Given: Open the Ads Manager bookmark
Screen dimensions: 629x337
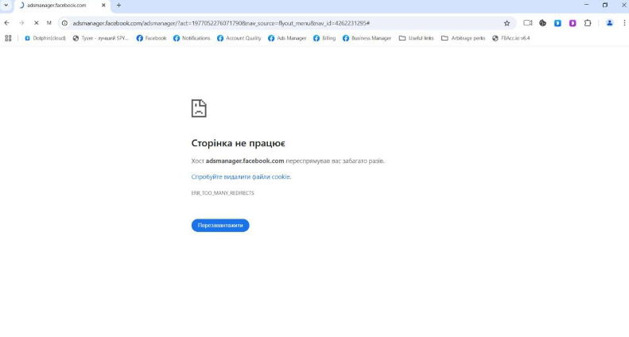Looking at the screenshot, I should click(287, 38).
